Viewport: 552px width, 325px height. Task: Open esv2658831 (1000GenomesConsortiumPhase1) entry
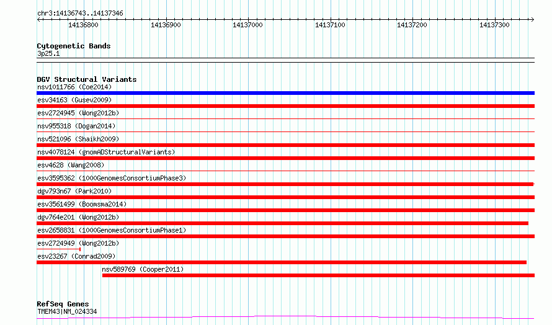point(112,230)
